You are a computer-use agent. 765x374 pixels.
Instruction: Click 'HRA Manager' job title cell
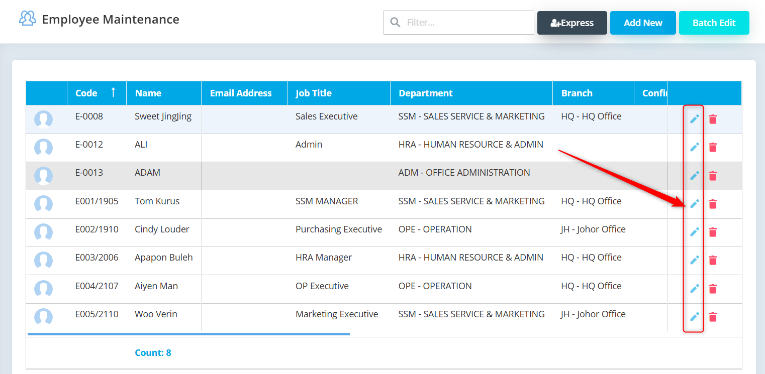click(324, 258)
